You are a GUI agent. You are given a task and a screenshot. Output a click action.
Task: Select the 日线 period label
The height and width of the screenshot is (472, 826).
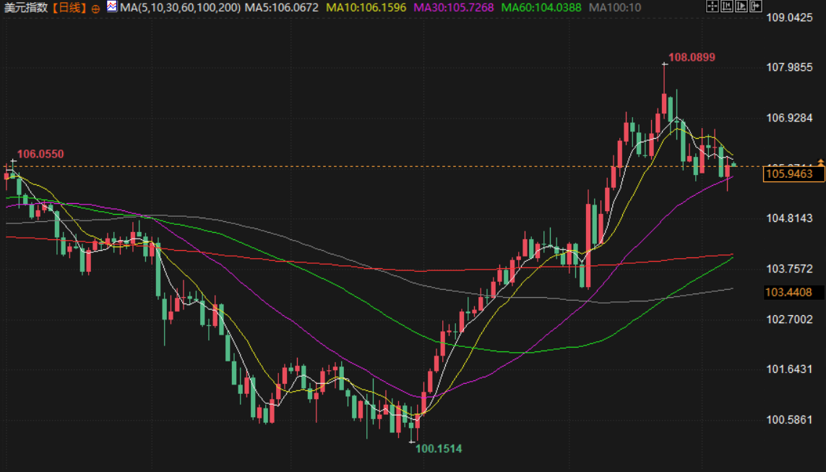click(x=71, y=8)
